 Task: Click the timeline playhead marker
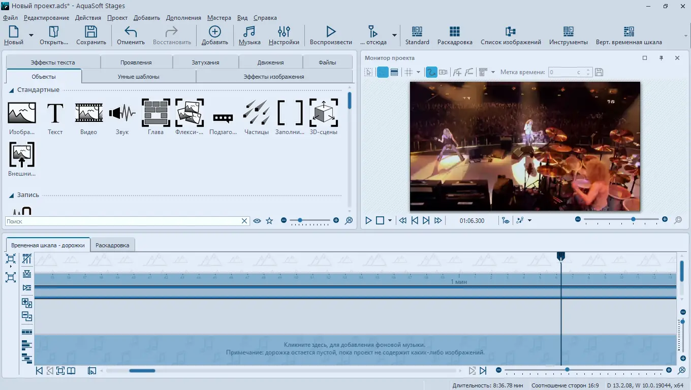(561, 257)
